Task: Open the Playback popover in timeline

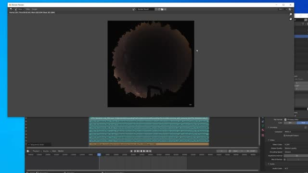Action: 37,151
